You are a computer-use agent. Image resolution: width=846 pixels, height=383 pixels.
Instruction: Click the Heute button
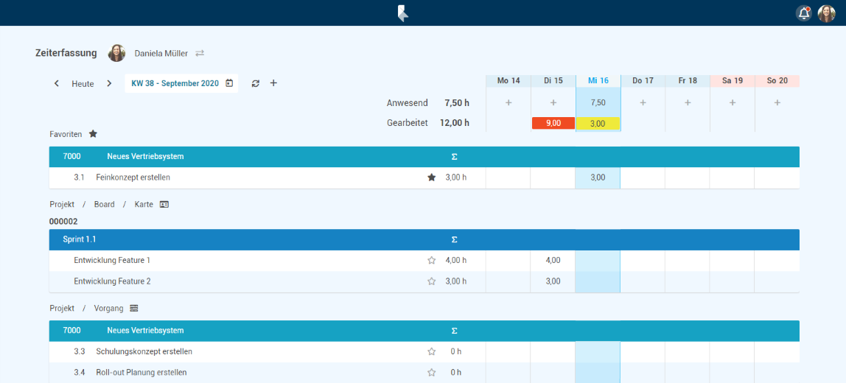pos(83,84)
